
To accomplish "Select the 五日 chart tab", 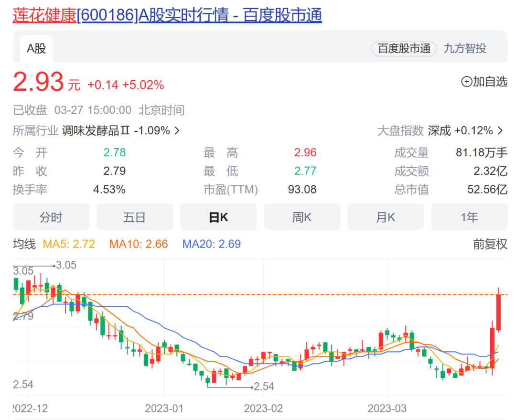I will [x=135, y=217].
